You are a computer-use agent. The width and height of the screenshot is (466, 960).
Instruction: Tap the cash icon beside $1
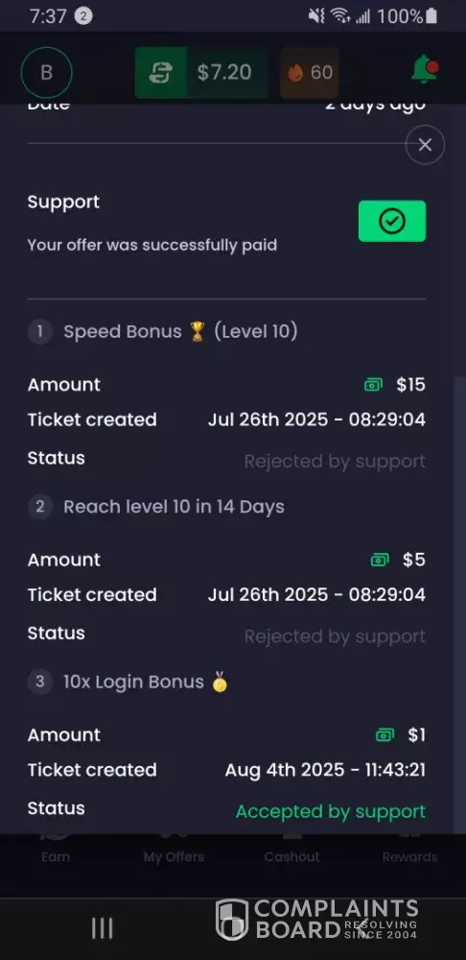coord(384,734)
